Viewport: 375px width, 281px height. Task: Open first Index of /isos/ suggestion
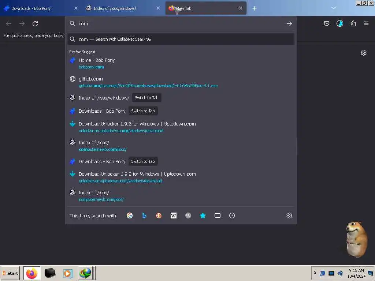pos(181,146)
